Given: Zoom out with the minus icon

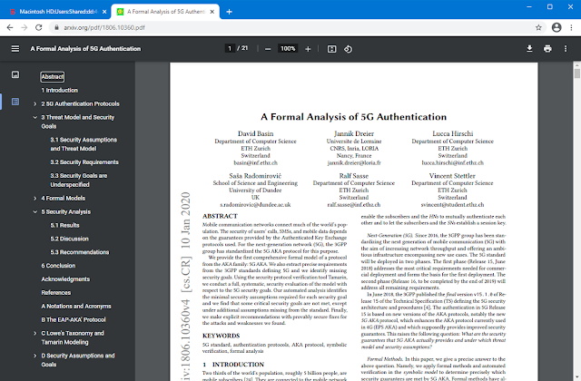Looking at the screenshot, I should [x=268, y=49].
